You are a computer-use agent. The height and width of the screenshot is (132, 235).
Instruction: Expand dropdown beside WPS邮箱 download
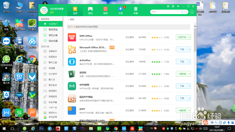pyautogui.click(x=190, y=86)
